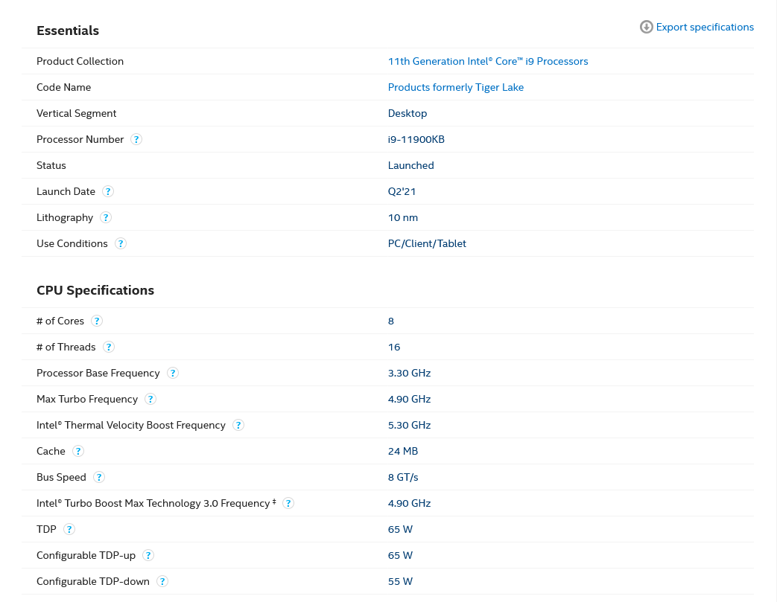Select the 4.90 GHz Turbo Boost Max 3.0 value
This screenshot has width=777, height=602.
point(409,503)
